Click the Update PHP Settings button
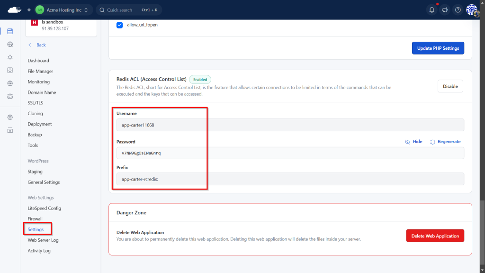Image resolution: width=485 pixels, height=273 pixels. 438,48
